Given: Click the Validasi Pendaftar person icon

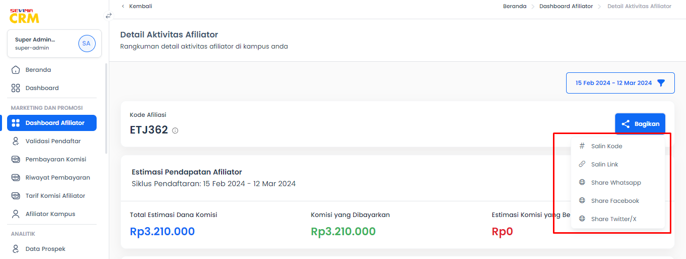Looking at the screenshot, I should click(16, 141).
